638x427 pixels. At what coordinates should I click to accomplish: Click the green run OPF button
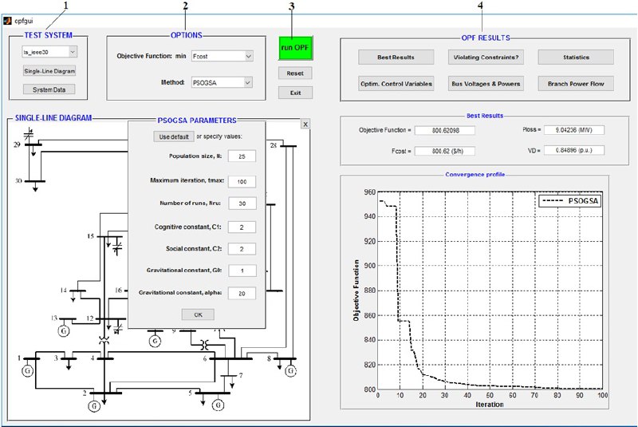tap(295, 48)
